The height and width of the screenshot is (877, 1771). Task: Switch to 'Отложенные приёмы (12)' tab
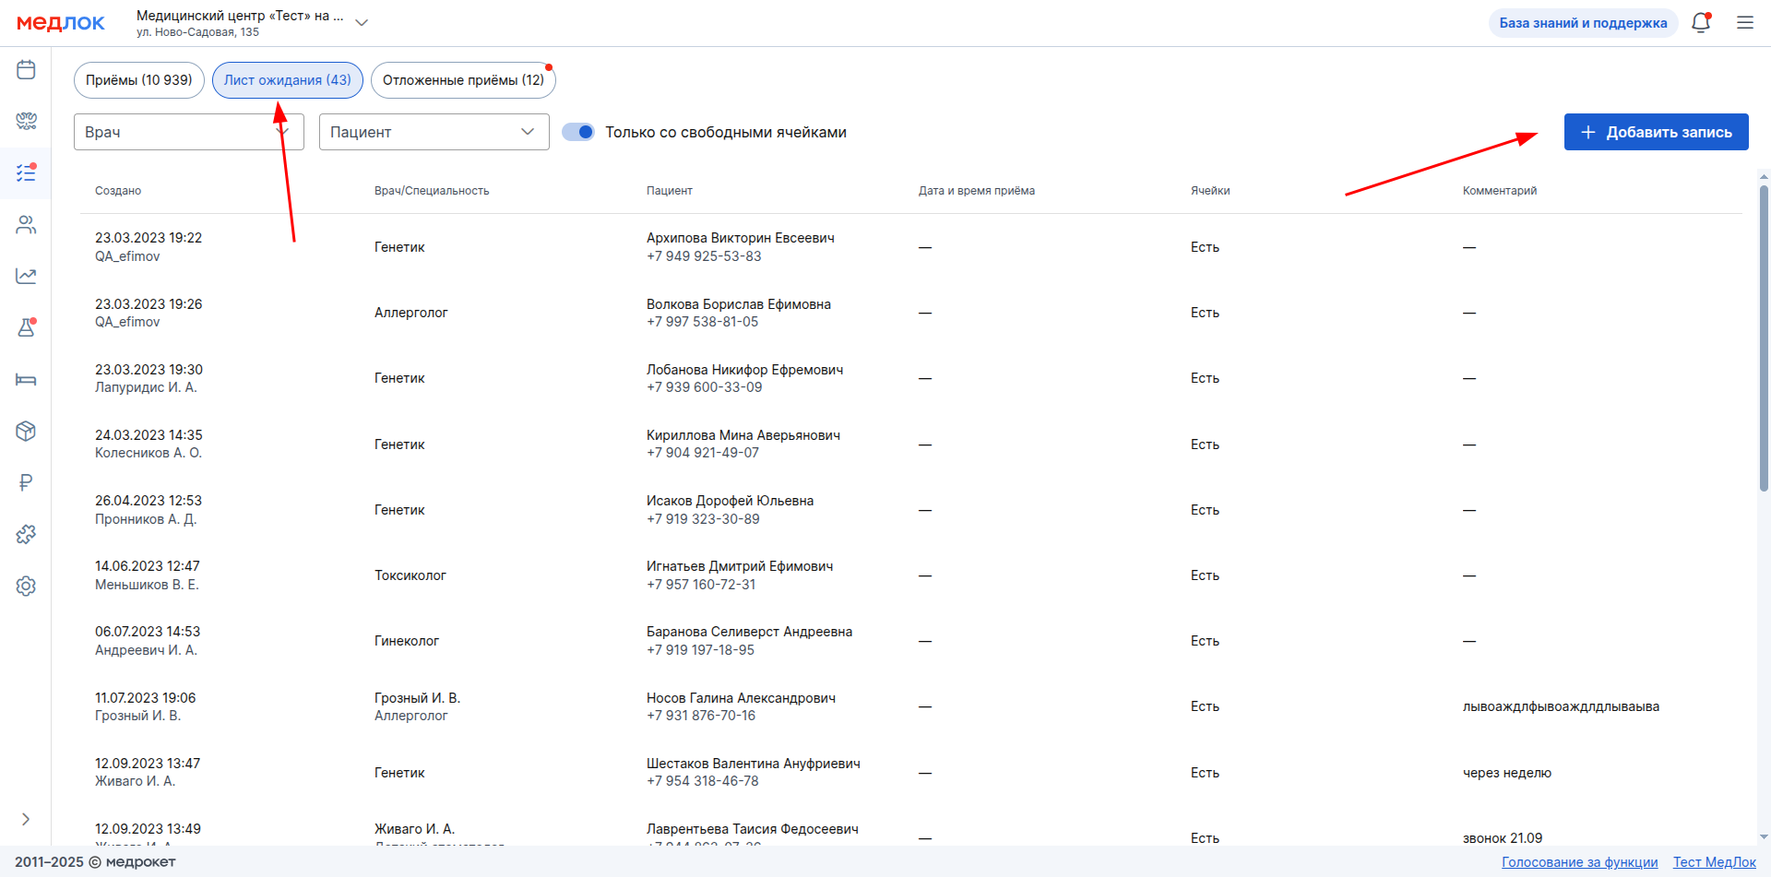[463, 80]
